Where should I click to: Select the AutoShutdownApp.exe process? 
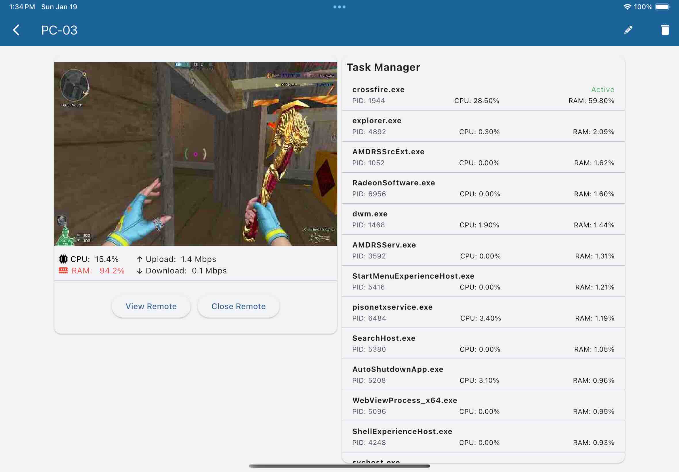click(483, 374)
